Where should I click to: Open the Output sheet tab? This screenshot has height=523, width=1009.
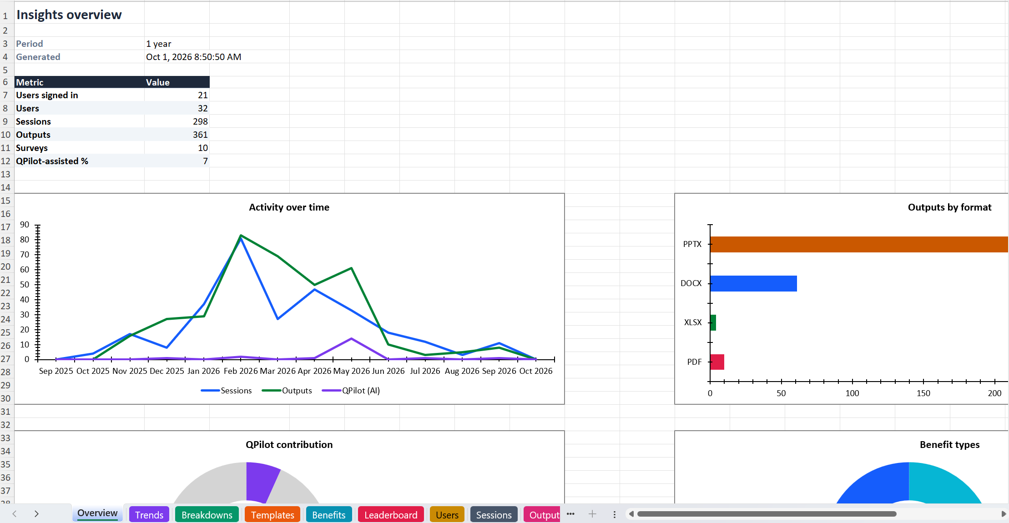point(542,514)
